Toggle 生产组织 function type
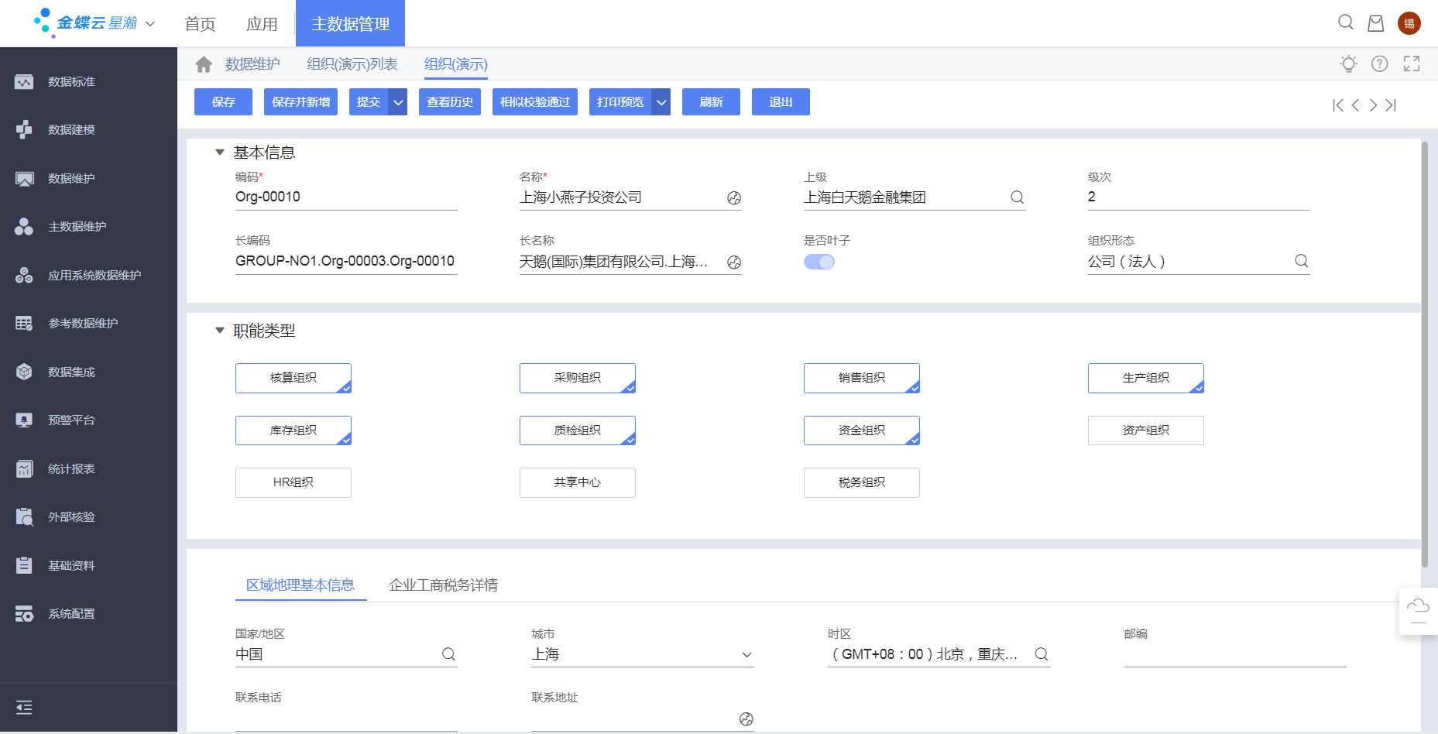 (1146, 378)
